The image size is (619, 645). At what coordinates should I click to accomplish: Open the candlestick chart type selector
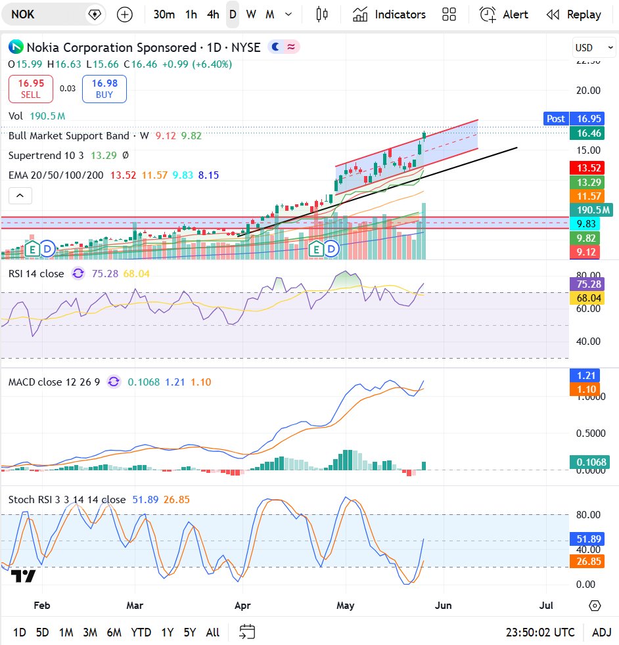point(322,15)
